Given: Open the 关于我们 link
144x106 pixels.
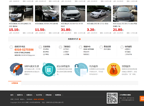Looking at the screenshot, I should click(66, 49).
